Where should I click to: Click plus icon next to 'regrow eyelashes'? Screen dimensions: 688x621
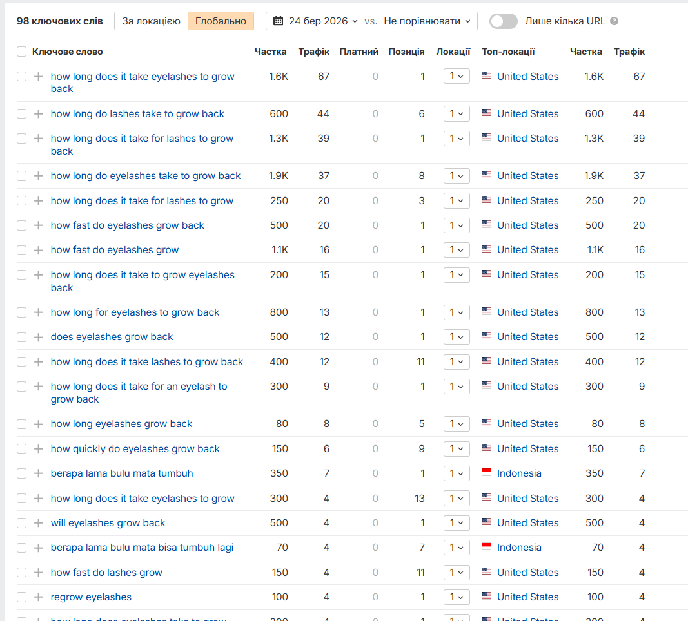pyautogui.click(x=38, y=597)
